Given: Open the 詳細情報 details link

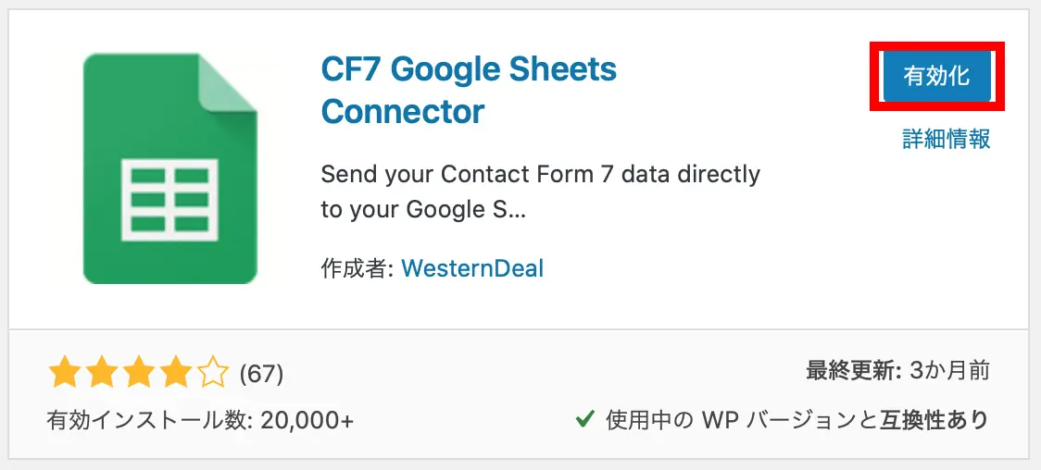Looking at the screenshot, I should pyautogui.click(x=946, y=139).
